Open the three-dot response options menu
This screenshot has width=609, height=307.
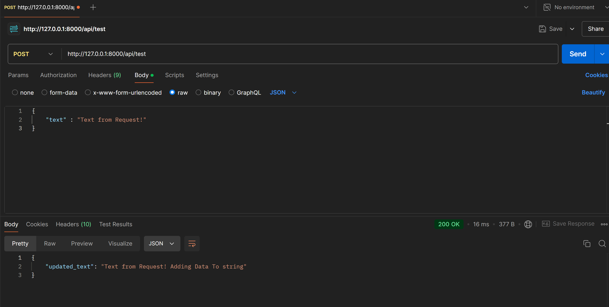[604, 224]
